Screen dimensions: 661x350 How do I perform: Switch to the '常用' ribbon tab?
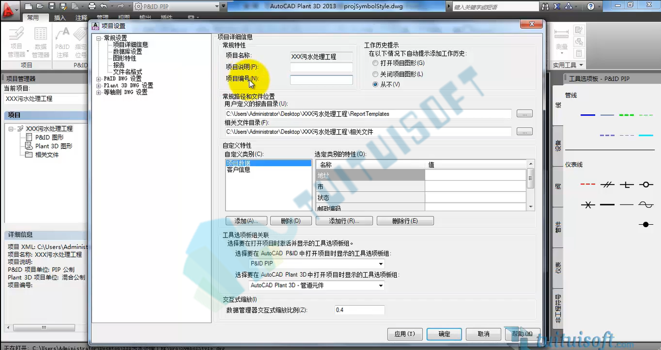point(33,17)
